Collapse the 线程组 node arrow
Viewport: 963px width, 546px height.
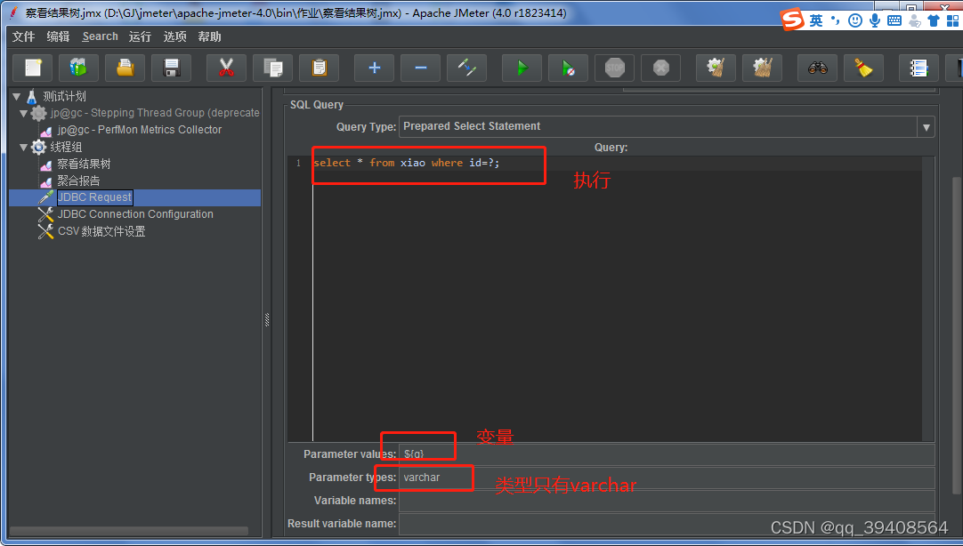coord(23,148)
